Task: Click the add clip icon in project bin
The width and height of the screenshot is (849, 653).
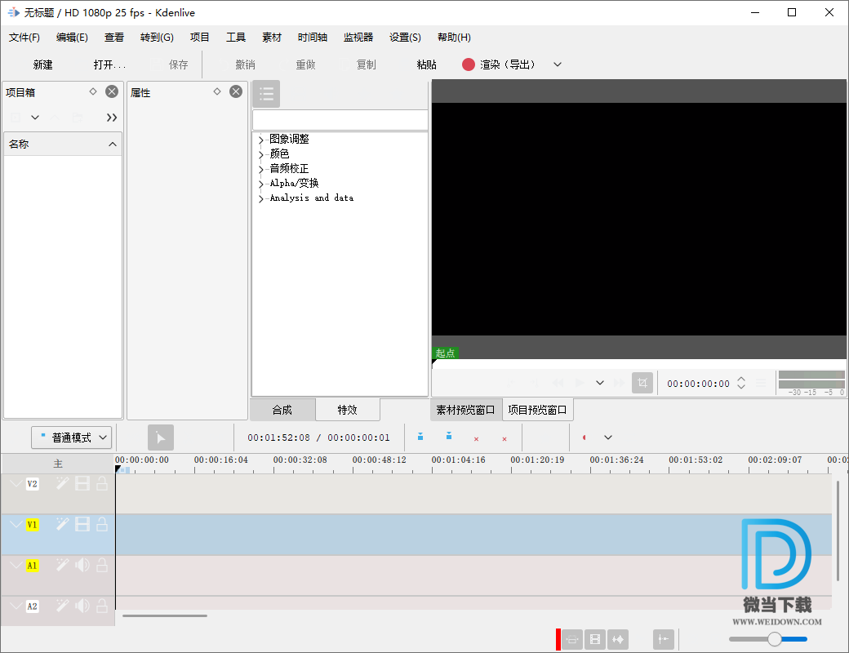Action: pos(16,118)
